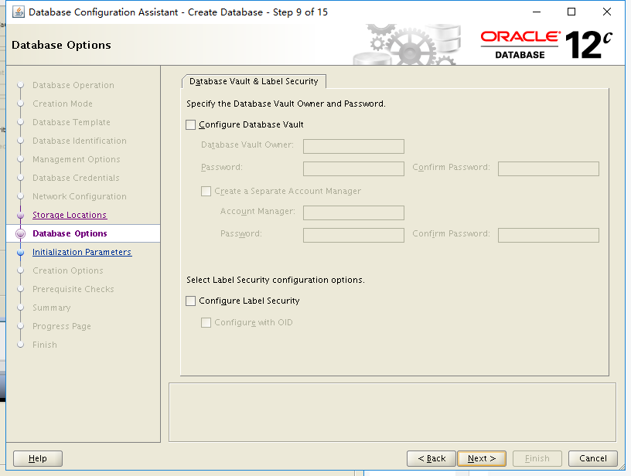Click the Database Vault Owner field
Image resolution: width=631 pixels, height=476 pixels.
click(x=353, y=146)
